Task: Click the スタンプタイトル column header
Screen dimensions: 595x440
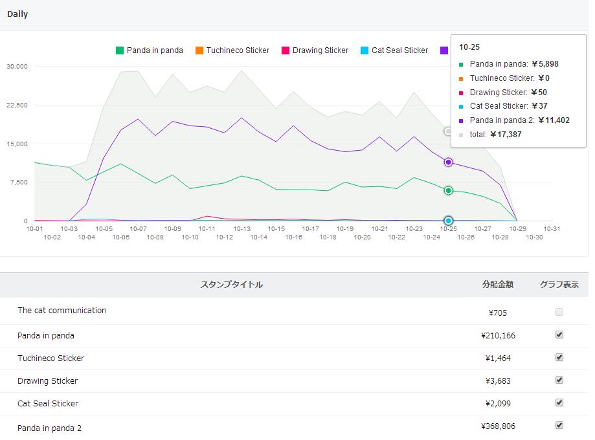Action: pos(231,285)
